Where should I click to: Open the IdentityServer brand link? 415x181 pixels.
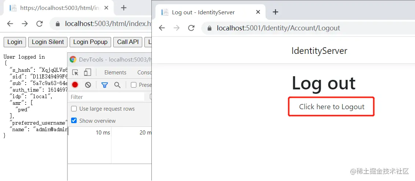(x=319, y=51)
